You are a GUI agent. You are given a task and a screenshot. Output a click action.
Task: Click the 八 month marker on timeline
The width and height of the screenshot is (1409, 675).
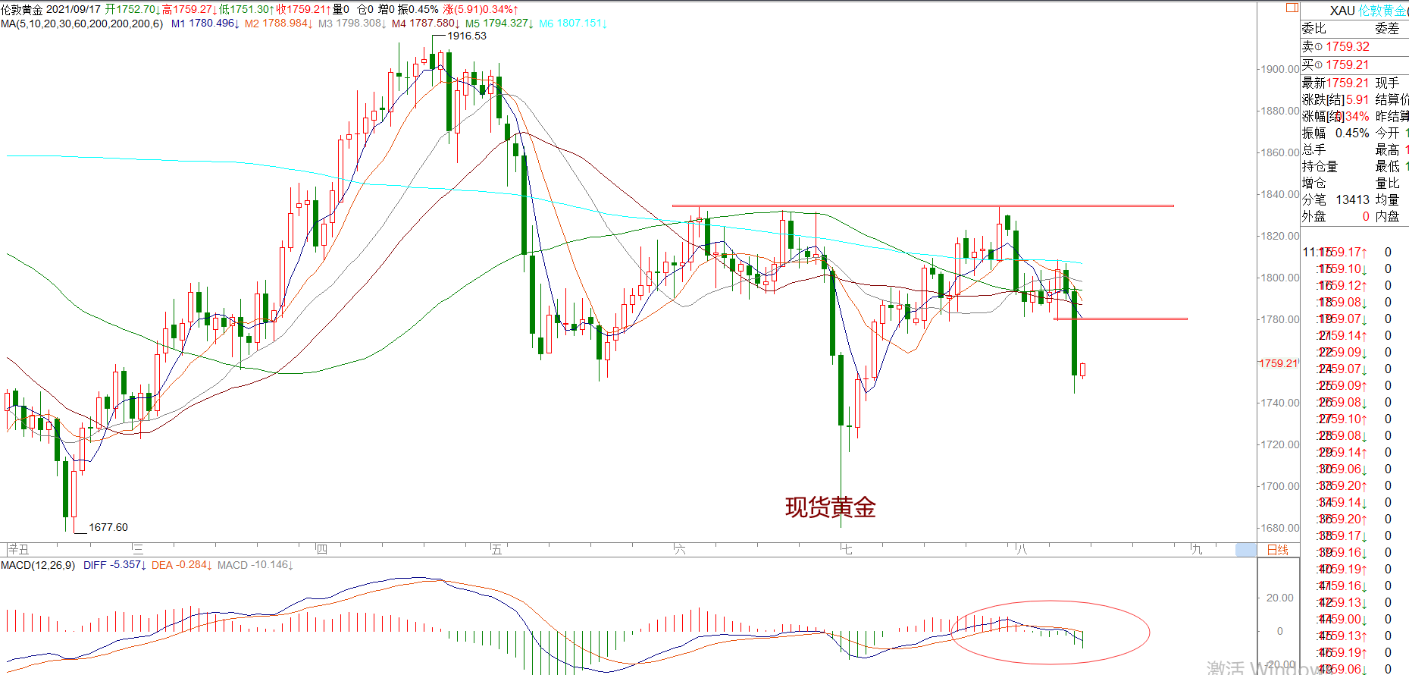(x=1021, y=549)
